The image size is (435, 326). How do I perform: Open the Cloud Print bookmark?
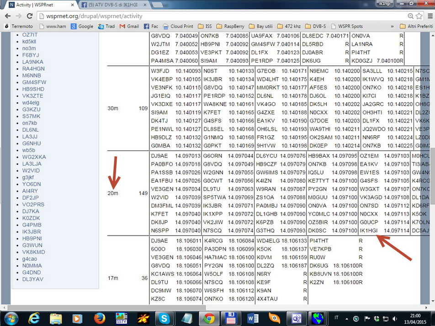(178, 26)
